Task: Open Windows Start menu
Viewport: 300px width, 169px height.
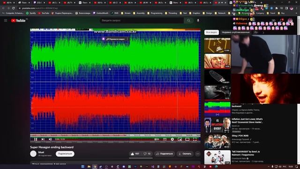Action: (x=83, y=167)
